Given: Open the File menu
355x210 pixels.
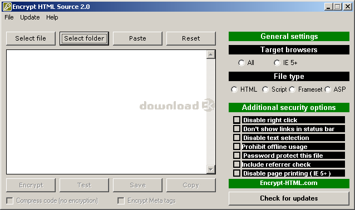Looking at the screenshot, I should point(9,17).
